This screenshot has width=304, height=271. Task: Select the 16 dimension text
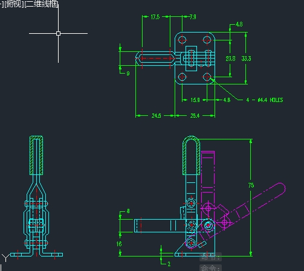click(119, 244)
